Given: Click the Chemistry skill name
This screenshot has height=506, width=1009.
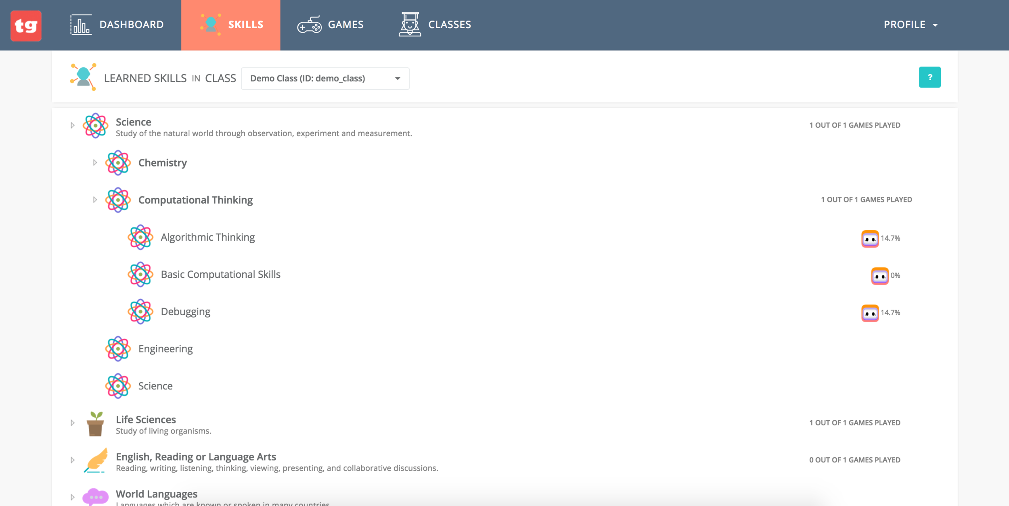Looking at the screenshot, I should [163, 163].
